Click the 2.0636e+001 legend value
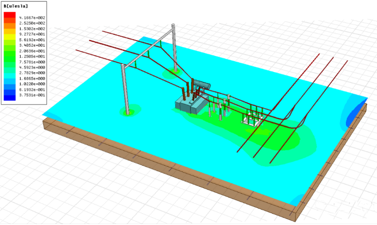This screenshot has height=225, width=377. [x=32, y=51]
